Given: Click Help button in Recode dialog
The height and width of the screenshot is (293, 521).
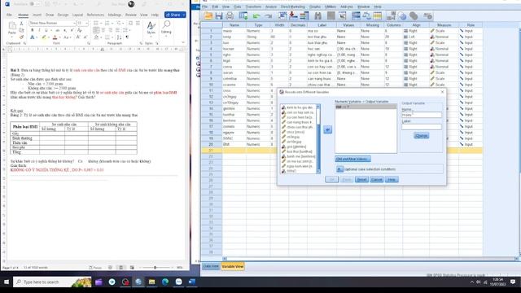Looking at the screenshot, I should point(392,180).
